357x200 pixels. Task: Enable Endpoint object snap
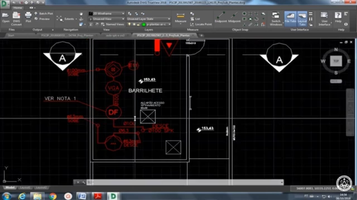pyautogui.click(x=221, y=17)
